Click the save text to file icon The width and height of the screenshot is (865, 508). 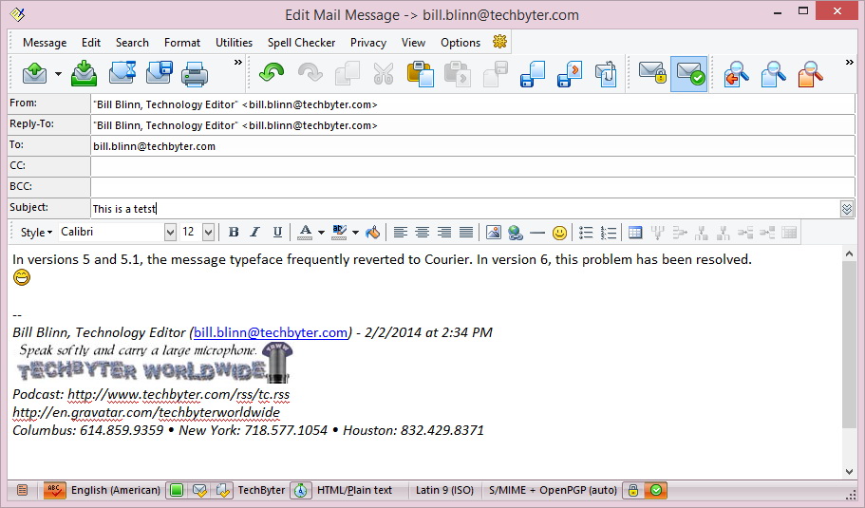pyautogui.click(x=533, y=74)
